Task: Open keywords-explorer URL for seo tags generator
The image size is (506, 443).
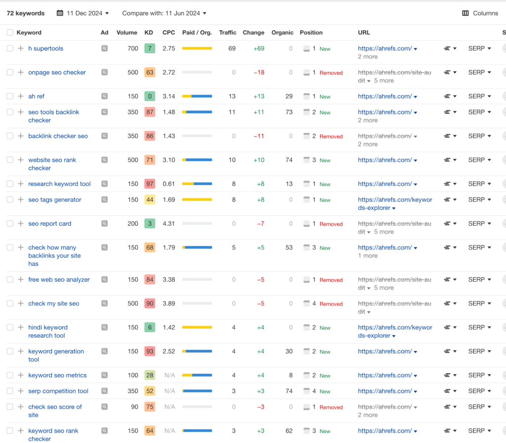Action: [x=395, y=204]
